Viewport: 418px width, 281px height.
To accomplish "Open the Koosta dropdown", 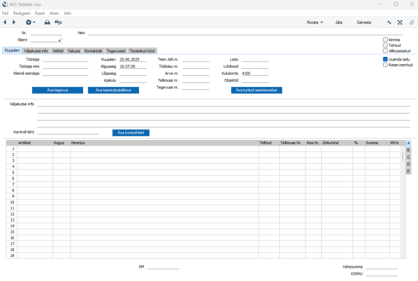I will pyautogui.click(x=315, y=22).
